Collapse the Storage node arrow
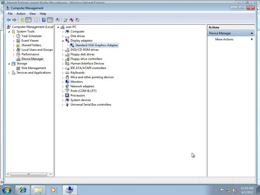 pos(9,64)
